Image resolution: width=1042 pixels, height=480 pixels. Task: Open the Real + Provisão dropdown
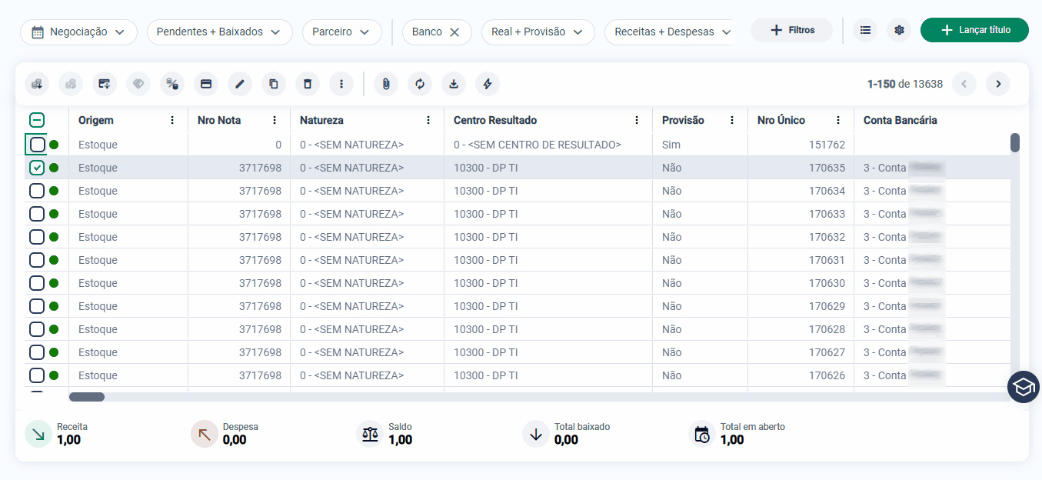tap(538, 32)
